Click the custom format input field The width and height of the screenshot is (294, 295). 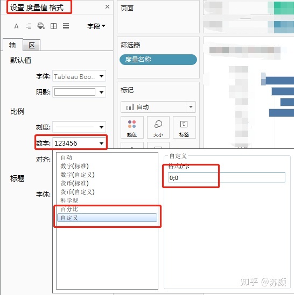227,177
